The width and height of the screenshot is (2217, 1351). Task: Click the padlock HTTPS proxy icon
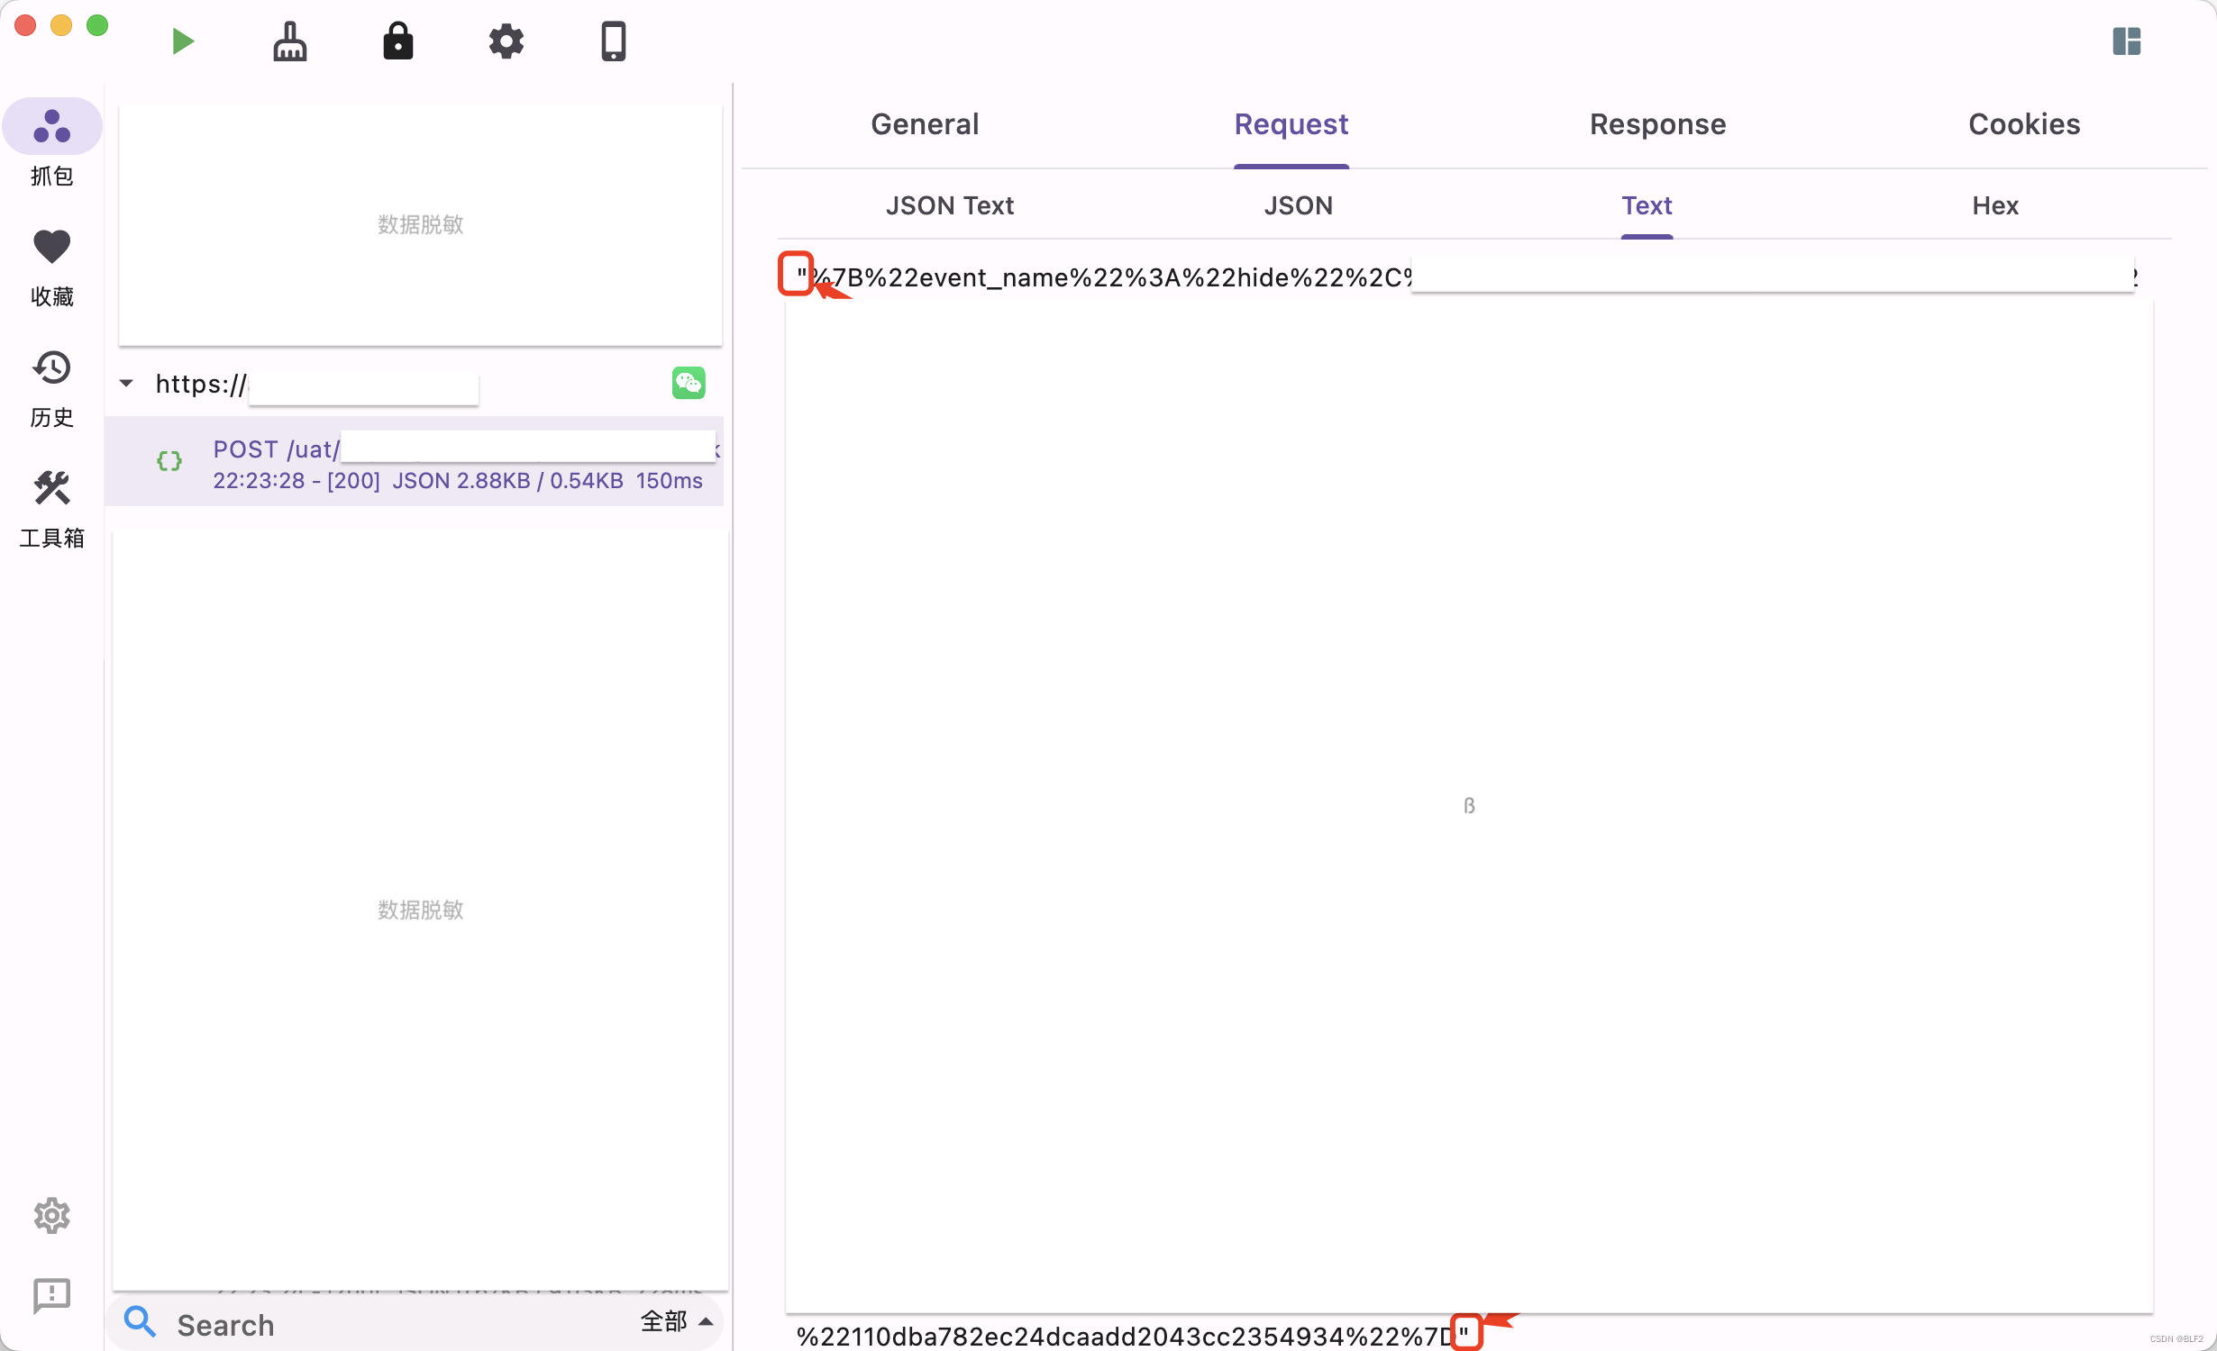[397, 41]
